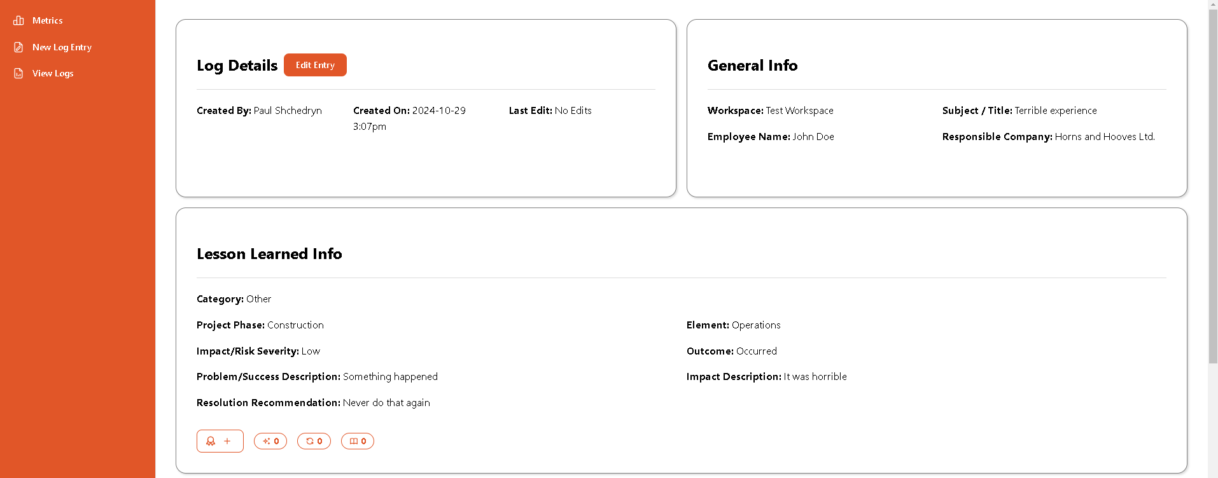Click the Metrics bar chart icon
Viewport: 1218px width, 478px height.
pos(19,21)
